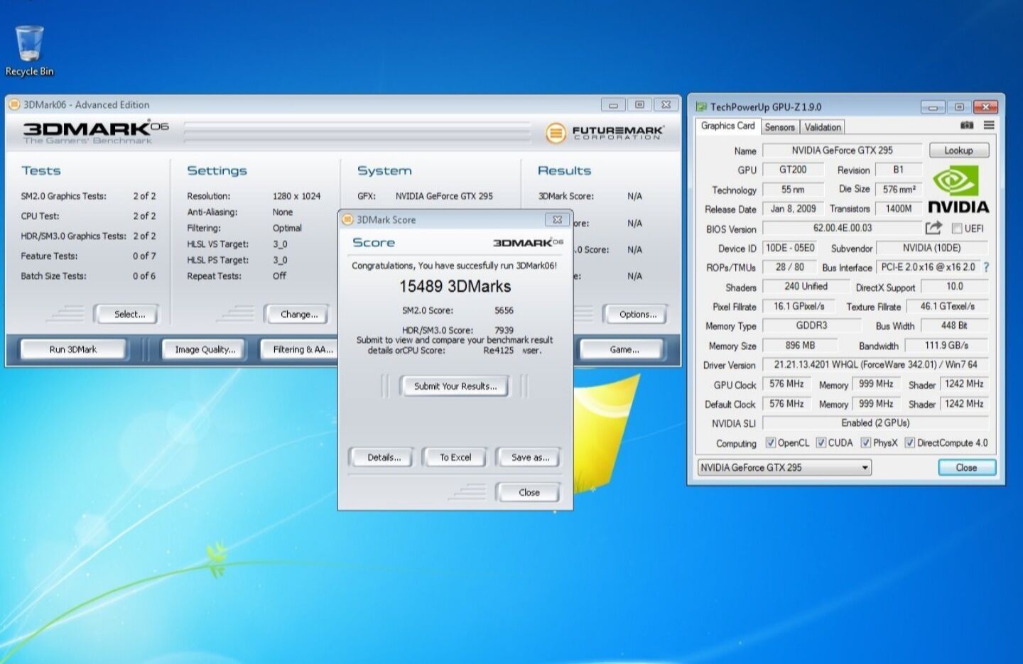1023x664 pixels.
Task: Toggle the UEFI checkbox
Action: pos(956,229)
